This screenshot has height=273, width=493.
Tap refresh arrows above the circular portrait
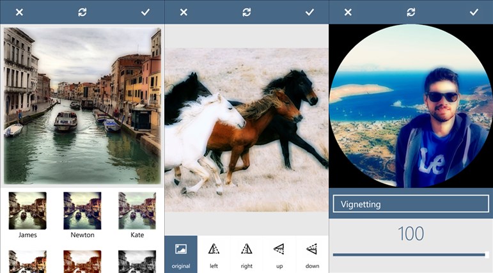pyautogui.click(x=411, y=12)
